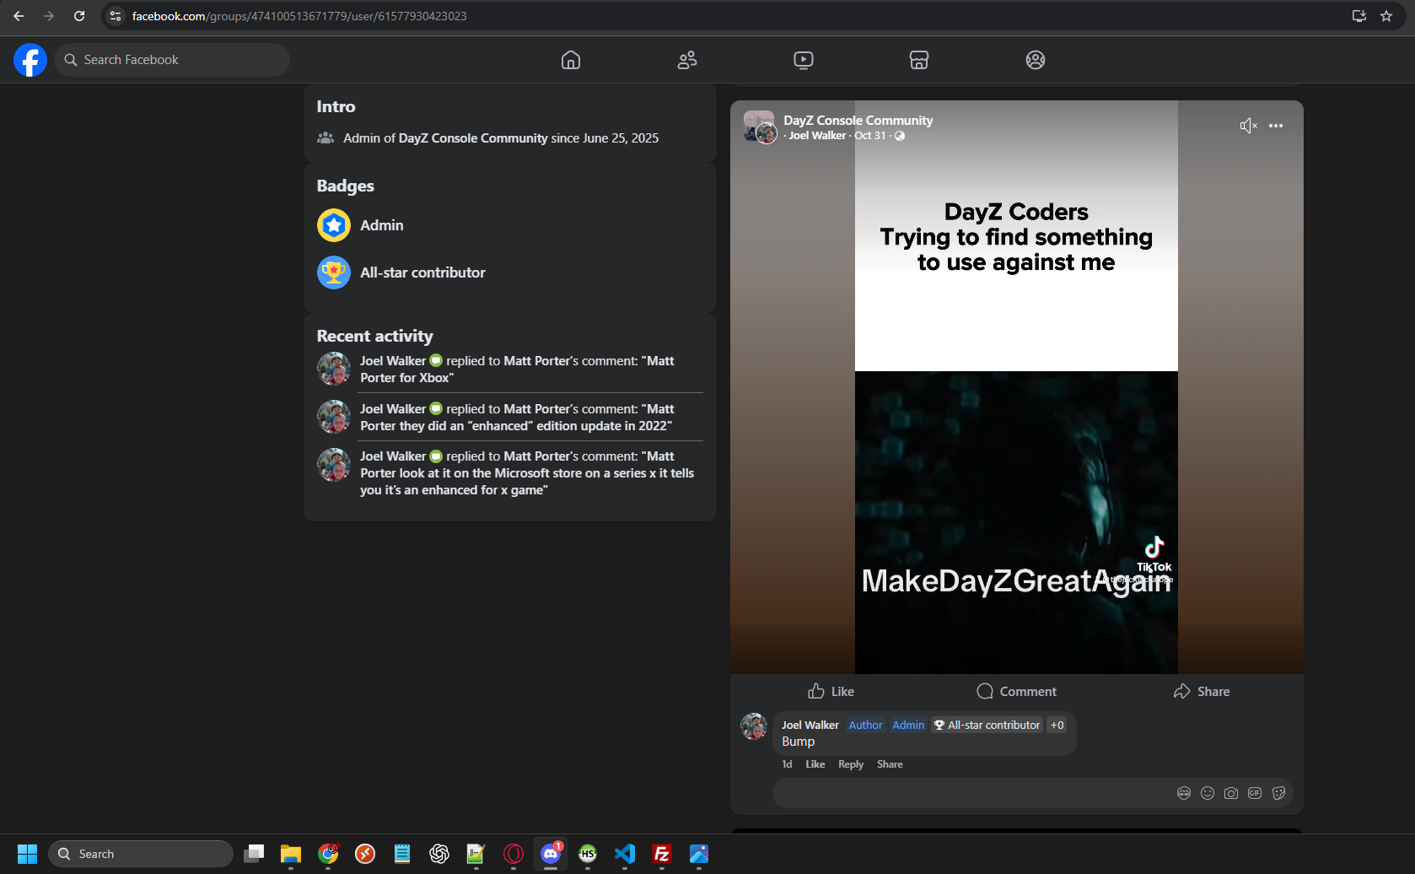Open the activity reply "Matt Porter for Xbox"
This screenshot has height=874, width=1415.
(x=517, y=370)
